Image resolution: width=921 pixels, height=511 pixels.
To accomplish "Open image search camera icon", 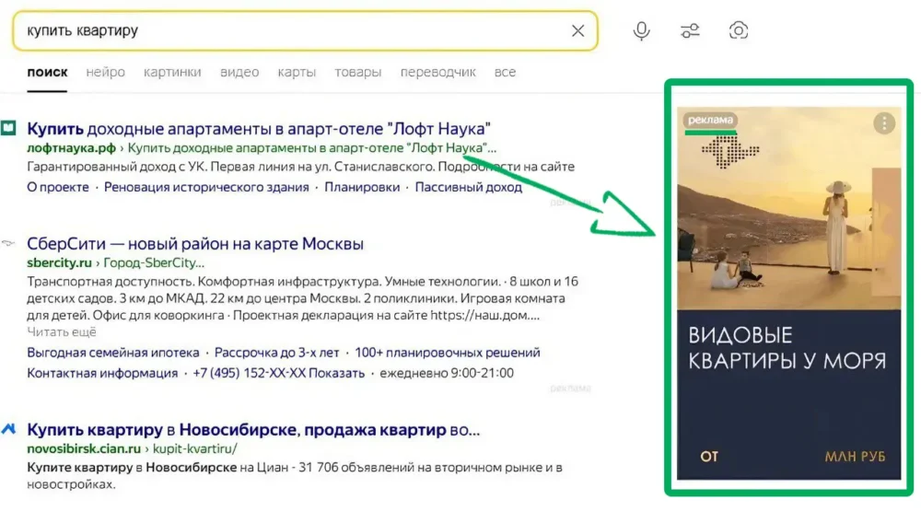I will point(739,30).
